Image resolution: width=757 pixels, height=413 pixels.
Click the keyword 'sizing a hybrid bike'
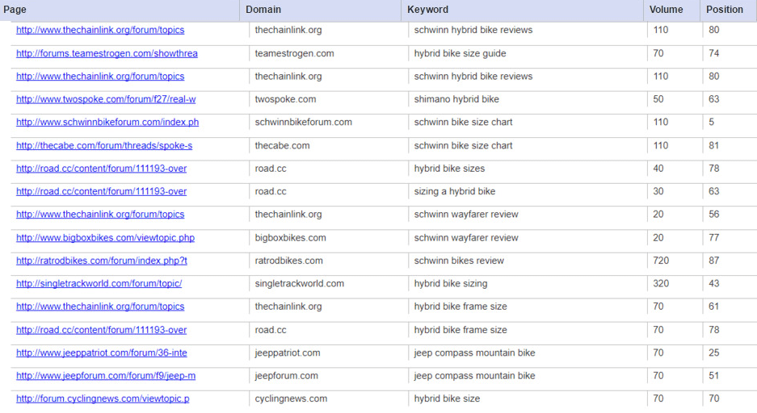point(455,191)
